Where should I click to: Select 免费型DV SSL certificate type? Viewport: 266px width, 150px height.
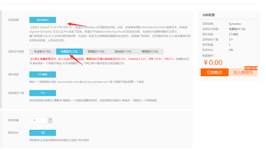click(69, 52)
